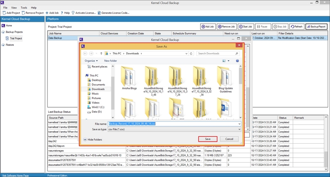The image size is (330, 177).
Task: Select the Anisha Blogs folder
Action: point(129,78)
